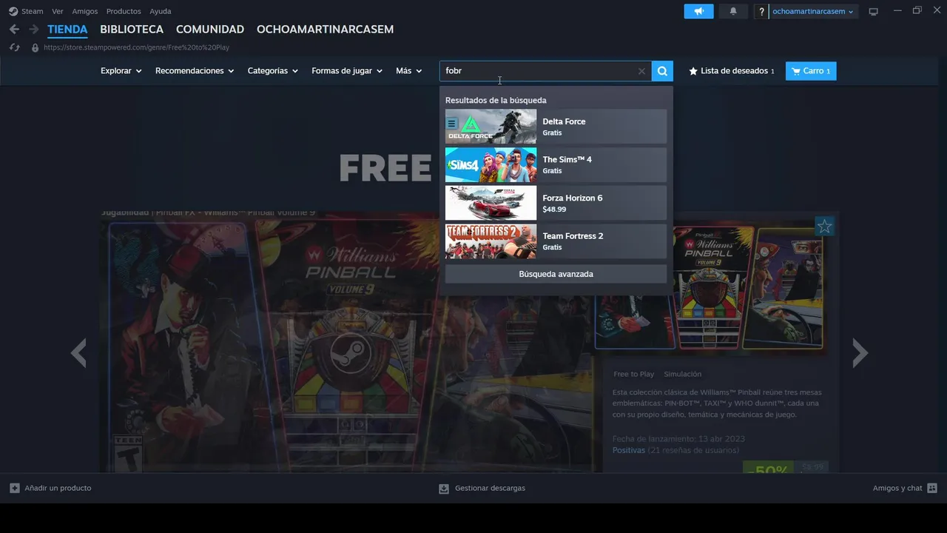Submit the search with the magnifier button
Screen dimensions: 947x533
pyautogui.click(x=662, y=71)
